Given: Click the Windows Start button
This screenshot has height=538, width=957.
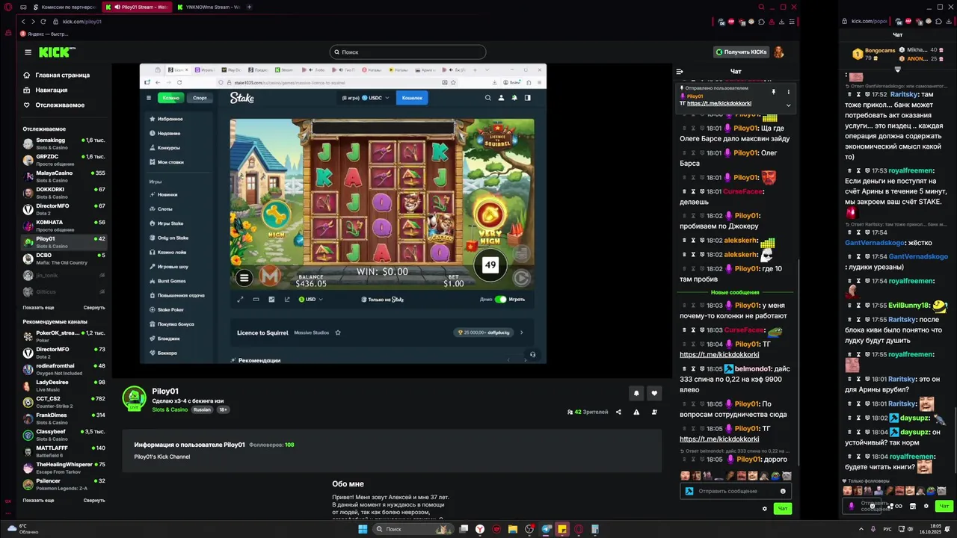Looking at the screenshot, I should click(363, 529).
